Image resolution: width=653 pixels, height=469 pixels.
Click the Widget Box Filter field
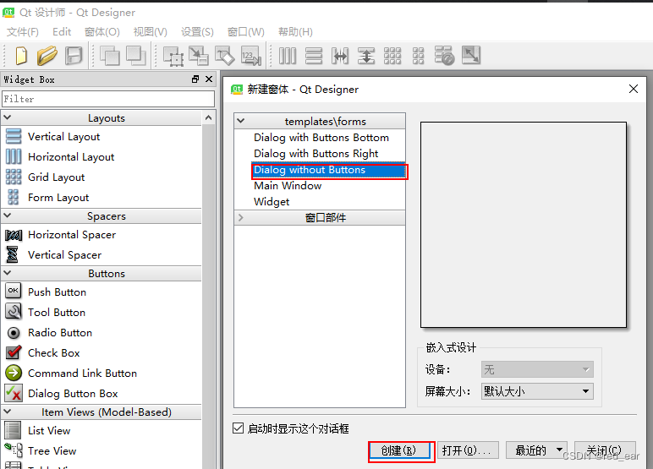point(108,99)
